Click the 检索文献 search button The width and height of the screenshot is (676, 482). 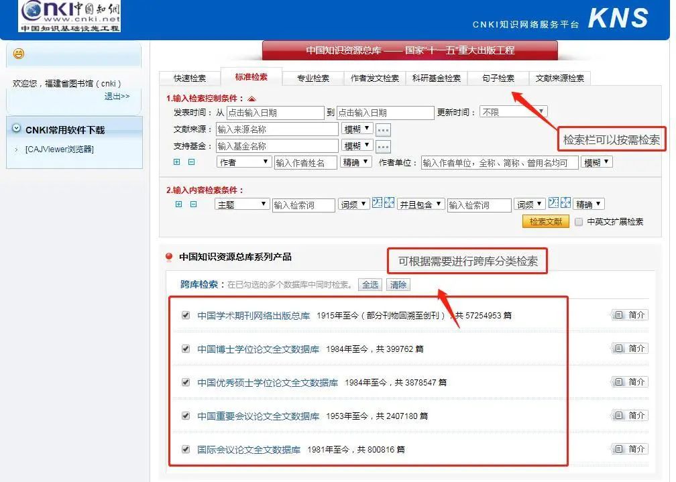pyautogui.click(x=546, y=222)
